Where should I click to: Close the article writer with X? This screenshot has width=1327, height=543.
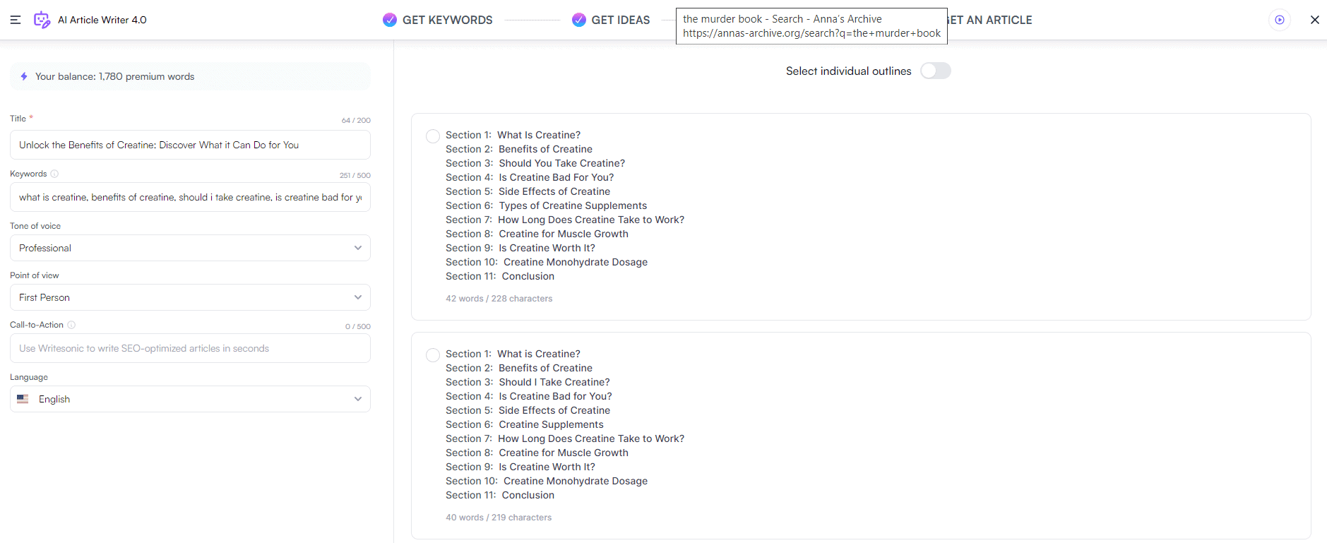click(1315, 20)
